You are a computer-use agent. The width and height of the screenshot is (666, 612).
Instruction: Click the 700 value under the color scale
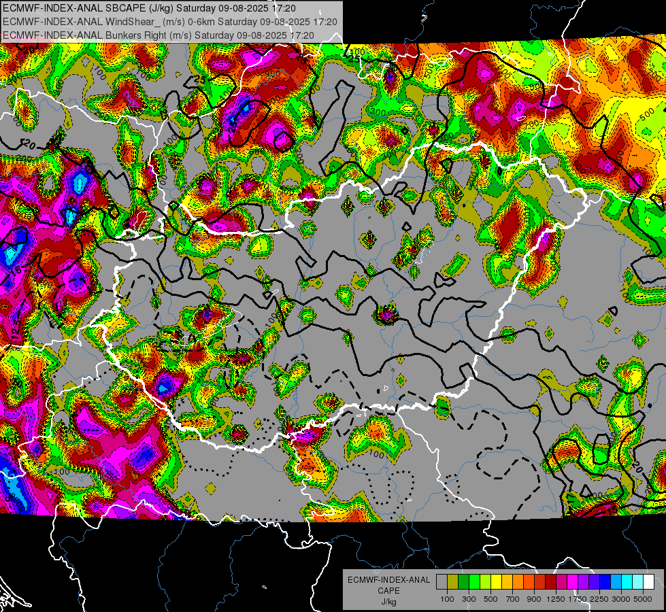(513, 599)
